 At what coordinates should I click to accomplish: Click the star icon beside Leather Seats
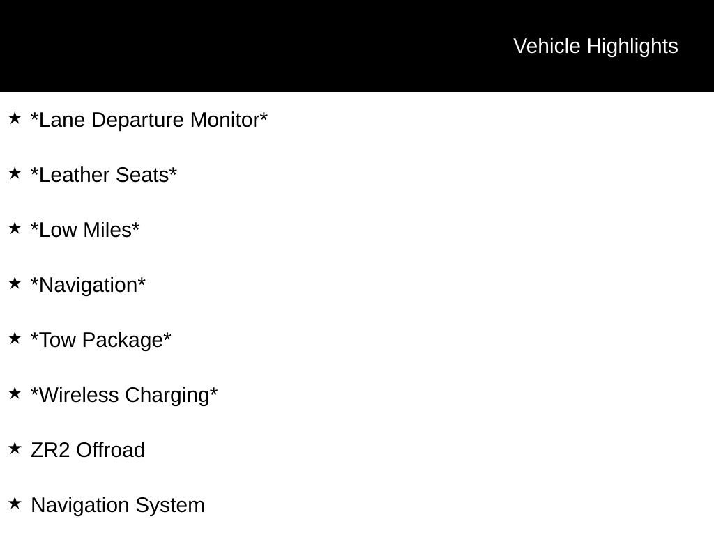(x=15, y=173)
